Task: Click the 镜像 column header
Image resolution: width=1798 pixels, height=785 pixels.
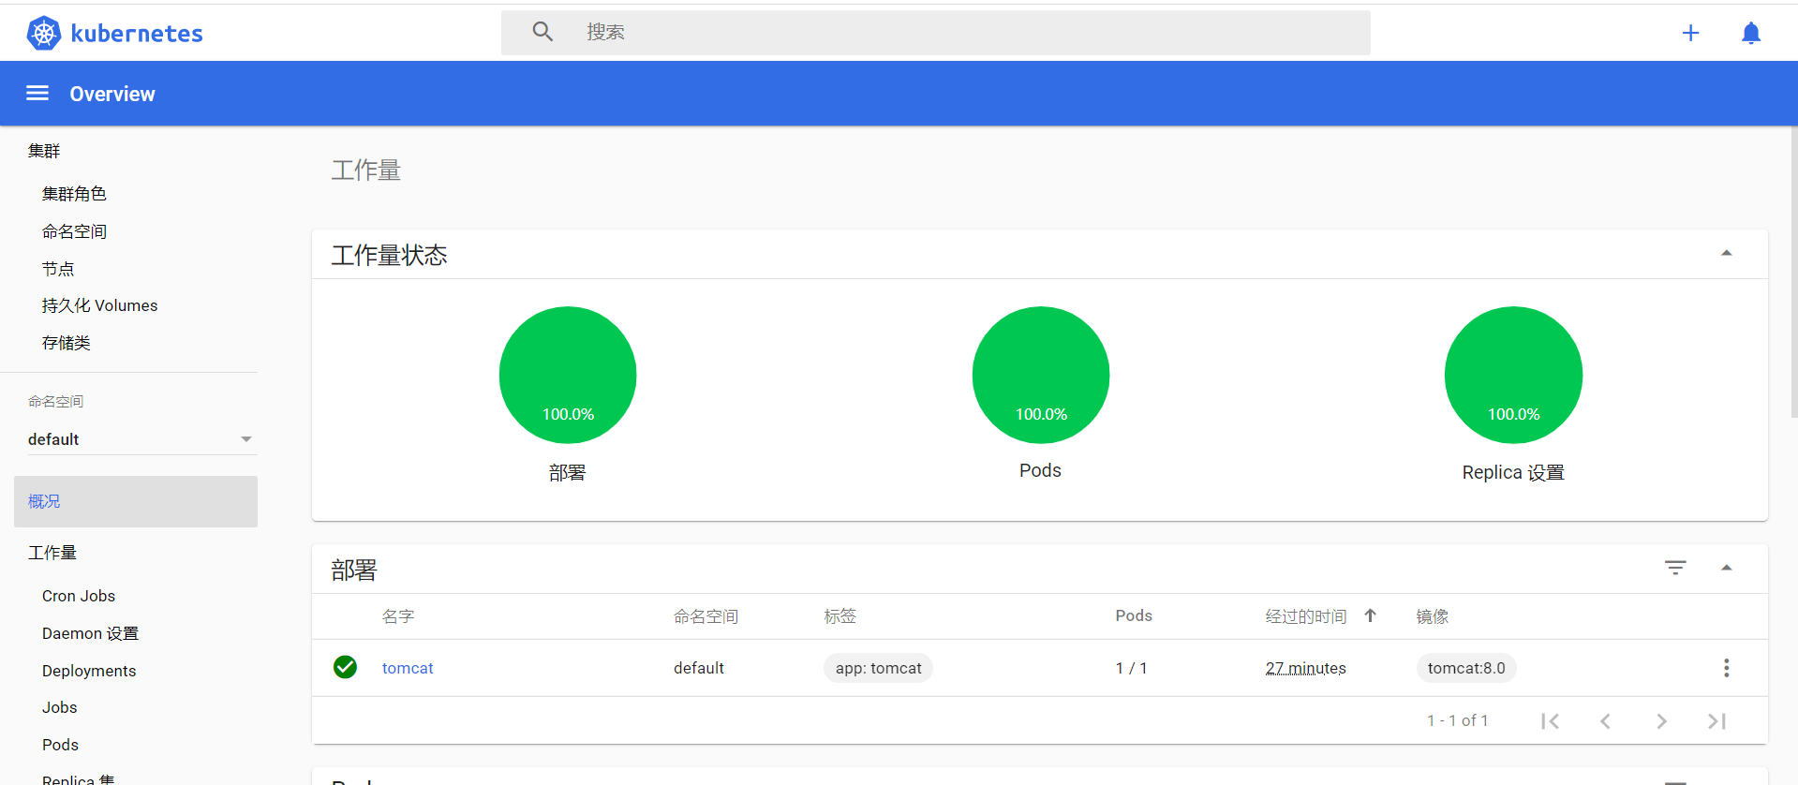Action: 1433,616
